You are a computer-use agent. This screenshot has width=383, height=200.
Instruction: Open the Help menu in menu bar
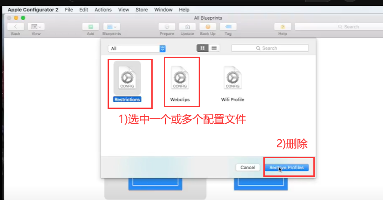[x=184, y=10]
